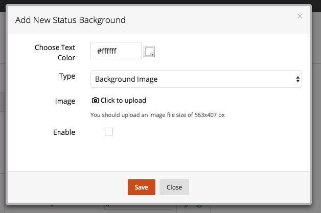The width and height of the screenshot is (321, 213).
Task: Open the text color picker swatch
Action: coord(149,52)
